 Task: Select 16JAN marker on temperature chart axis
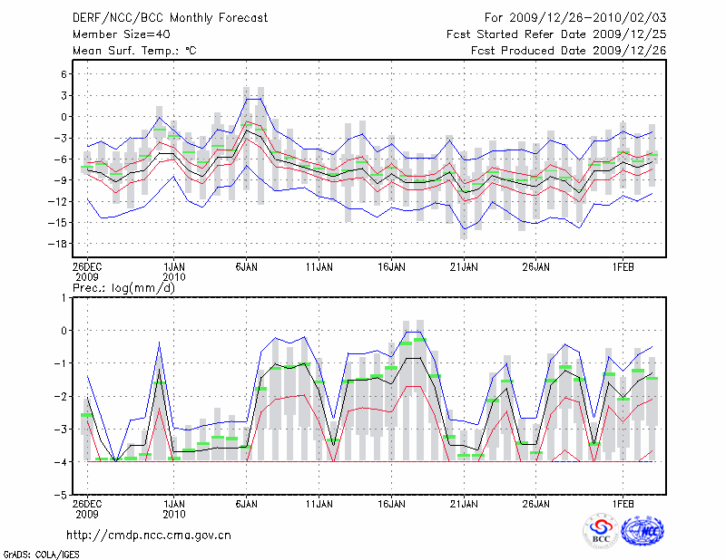coord(390,267)
